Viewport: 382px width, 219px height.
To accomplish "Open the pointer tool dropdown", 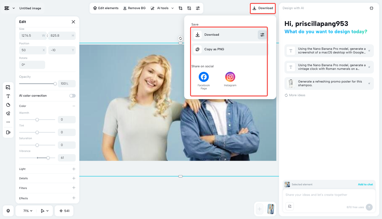I will coord(45,211).
